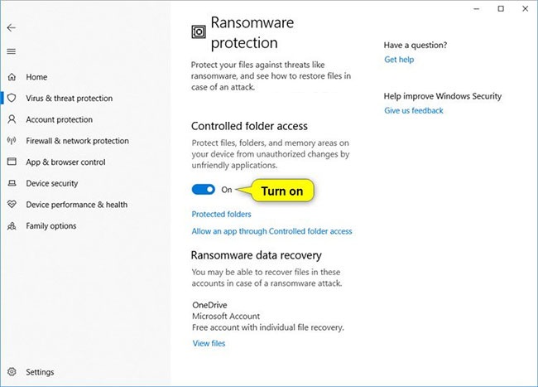
Task: Toggle Controlled folder access switch off
Action: (203, 190)
